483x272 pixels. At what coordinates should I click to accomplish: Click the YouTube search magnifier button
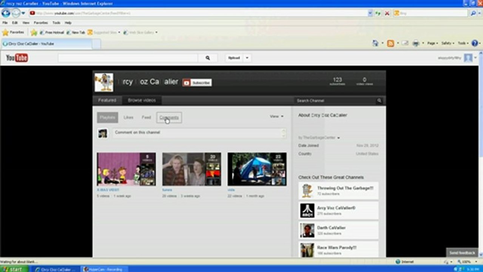pyautogui.click(x=208, y=58)
